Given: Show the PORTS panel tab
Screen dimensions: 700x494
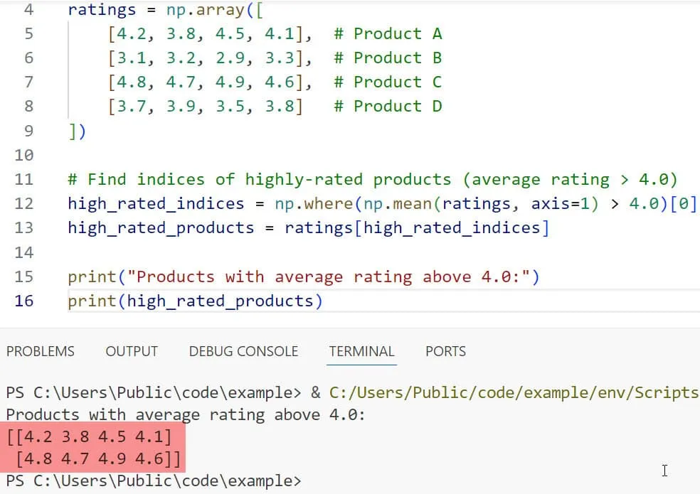Looking at the screenshot, I should click(445, 351).
